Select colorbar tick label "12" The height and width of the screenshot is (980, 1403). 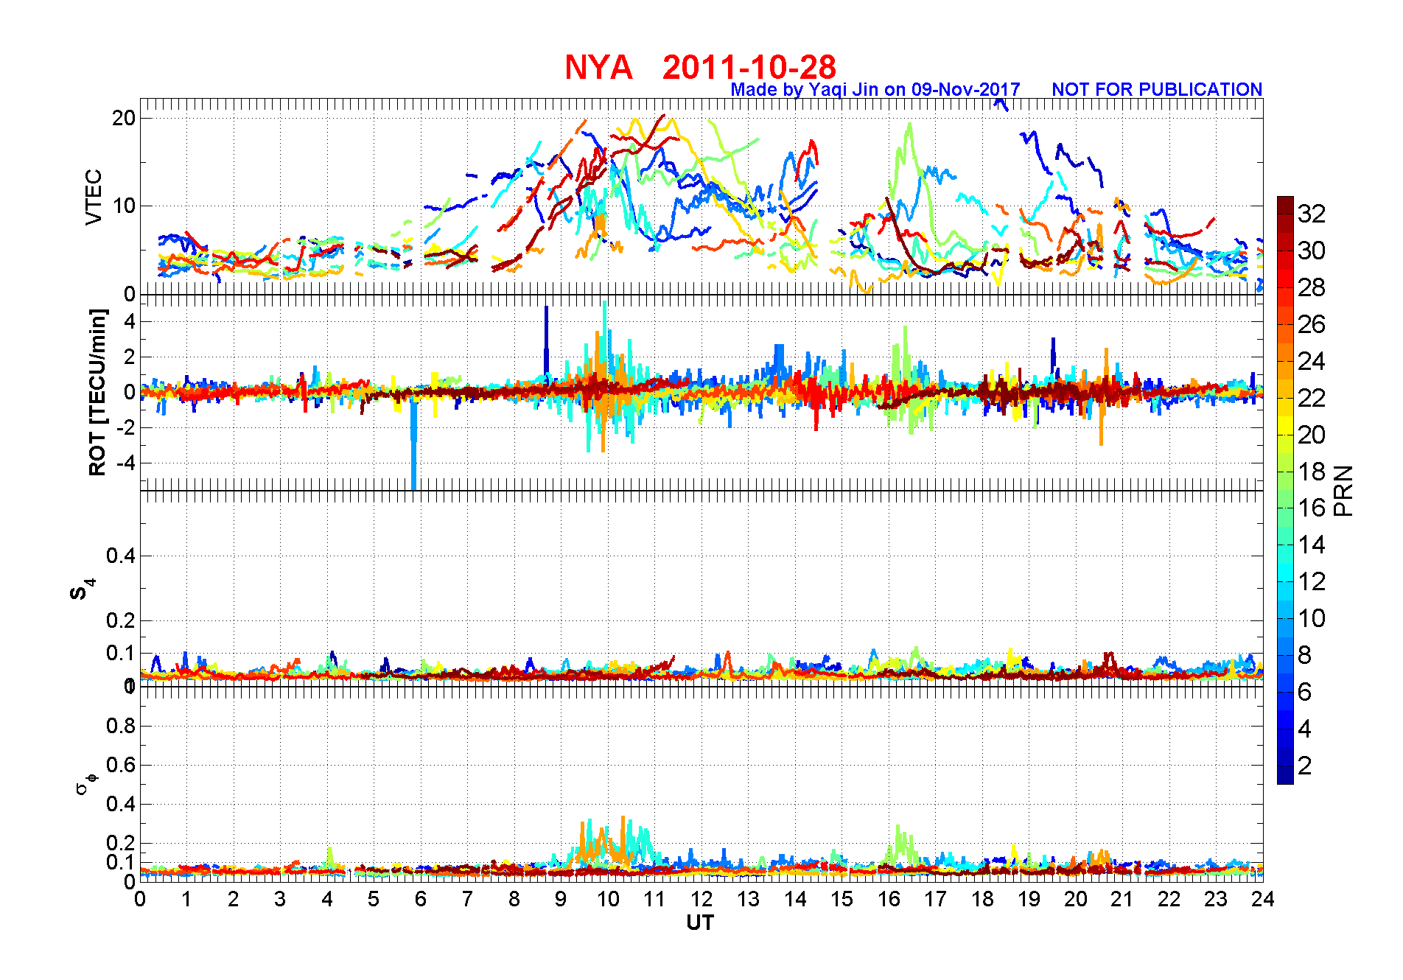tap(1312, 581)
